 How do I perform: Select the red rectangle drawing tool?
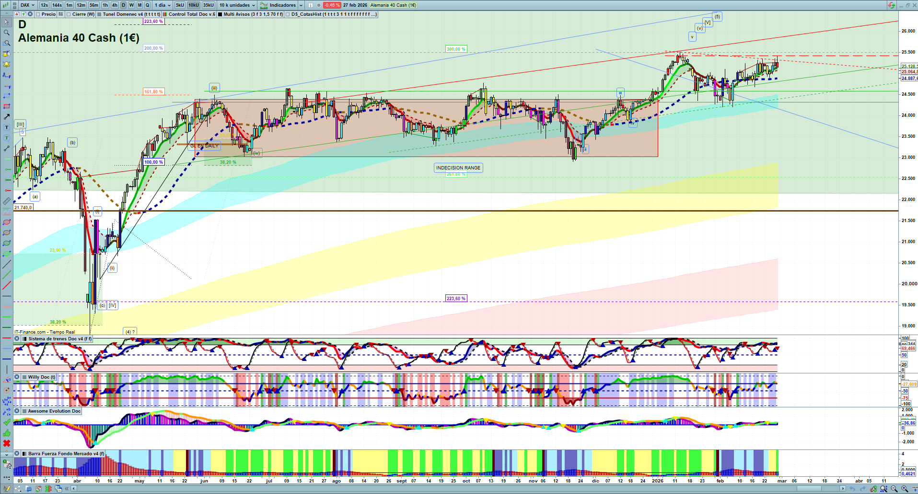(x=7, y=106)
